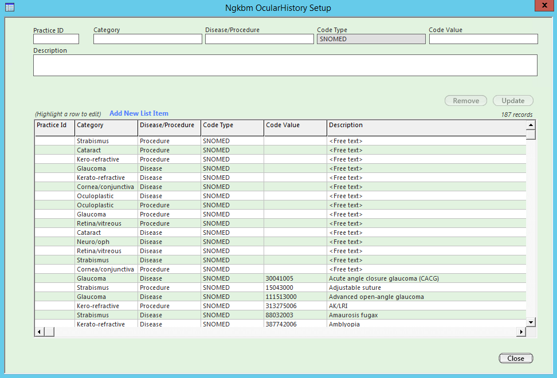
Task: Click code value 111513000
Action: pyautogui.click(x=281, y=297)
